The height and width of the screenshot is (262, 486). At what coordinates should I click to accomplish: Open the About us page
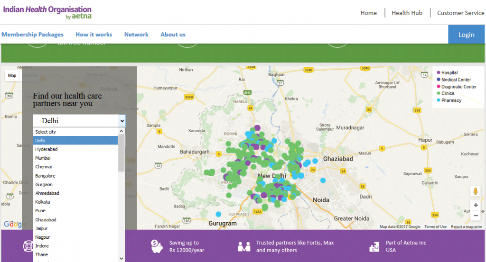pyautogui.click(x=173, y=34)
